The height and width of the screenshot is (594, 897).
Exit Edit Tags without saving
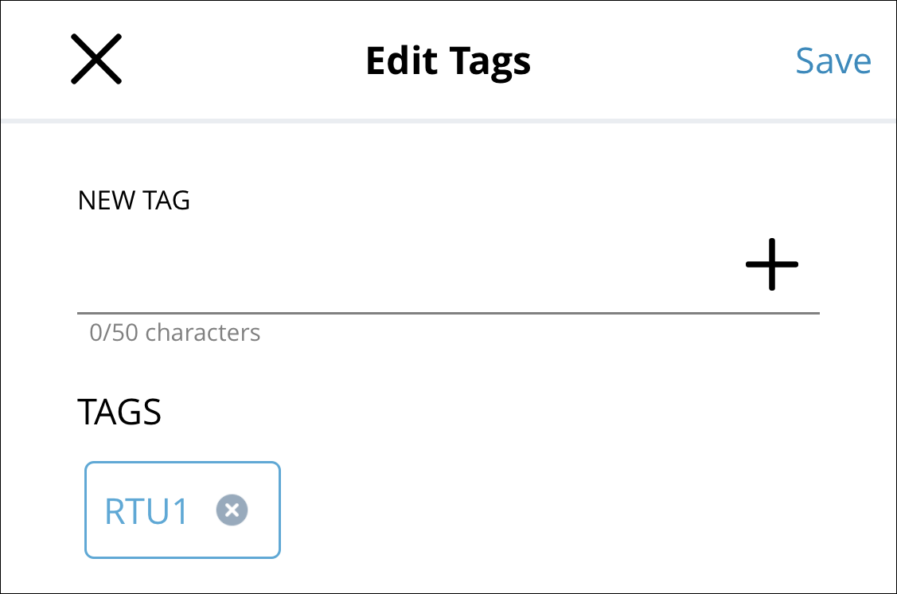[x=96, y=60]
